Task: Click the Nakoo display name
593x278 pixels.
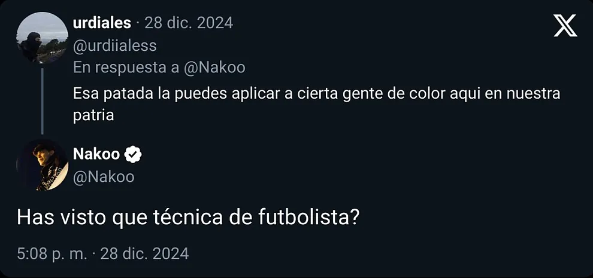Action: pyautogui.click(x=96, y=154)
